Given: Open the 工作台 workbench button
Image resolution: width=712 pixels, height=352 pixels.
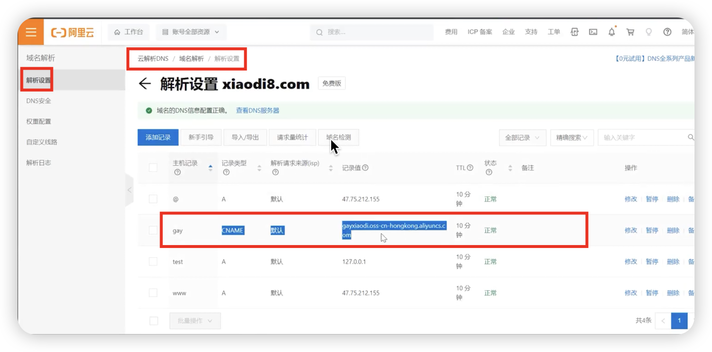Looking at the screenshot, I should 128,32.
